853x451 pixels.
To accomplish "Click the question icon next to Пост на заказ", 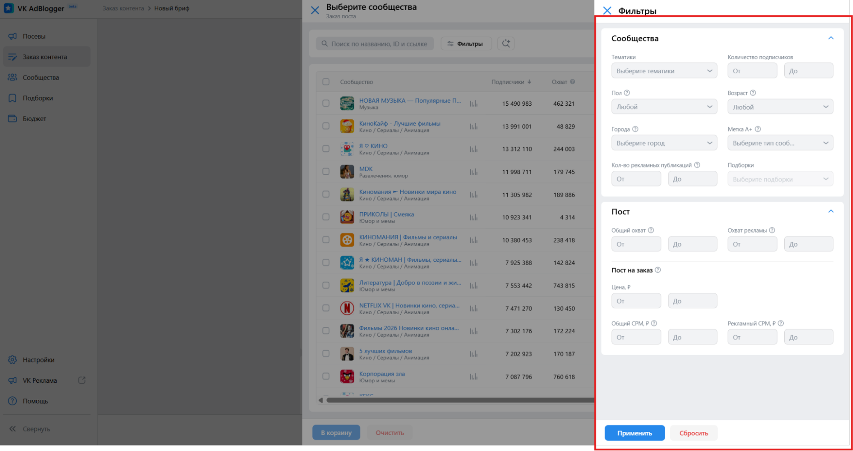I will [x=658, y=270].
